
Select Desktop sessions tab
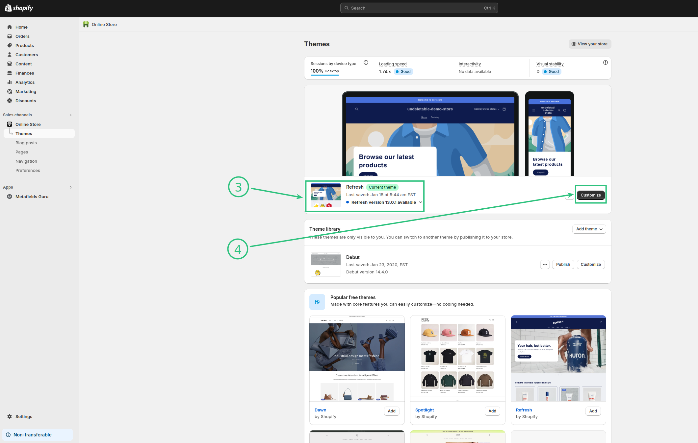pyautogui.click(x=325, y=71)
